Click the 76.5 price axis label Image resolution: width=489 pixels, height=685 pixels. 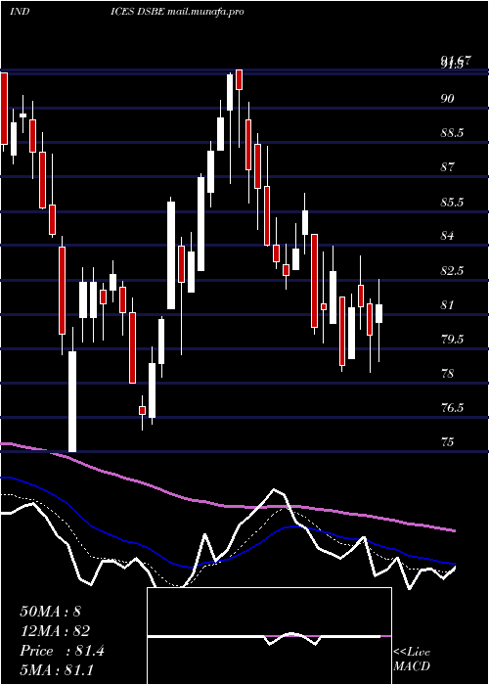pos(452,408)
